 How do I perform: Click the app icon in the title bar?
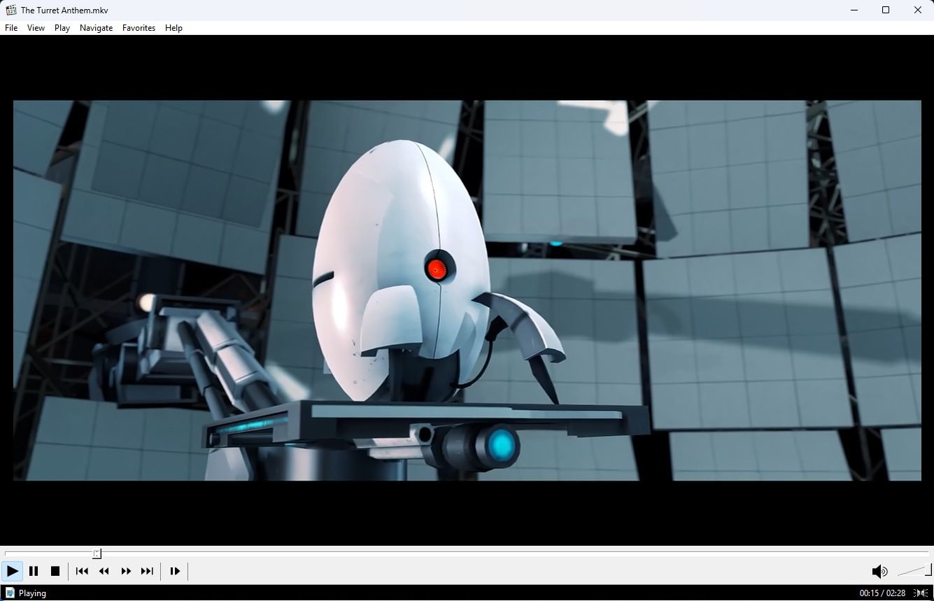click(10, 10)
